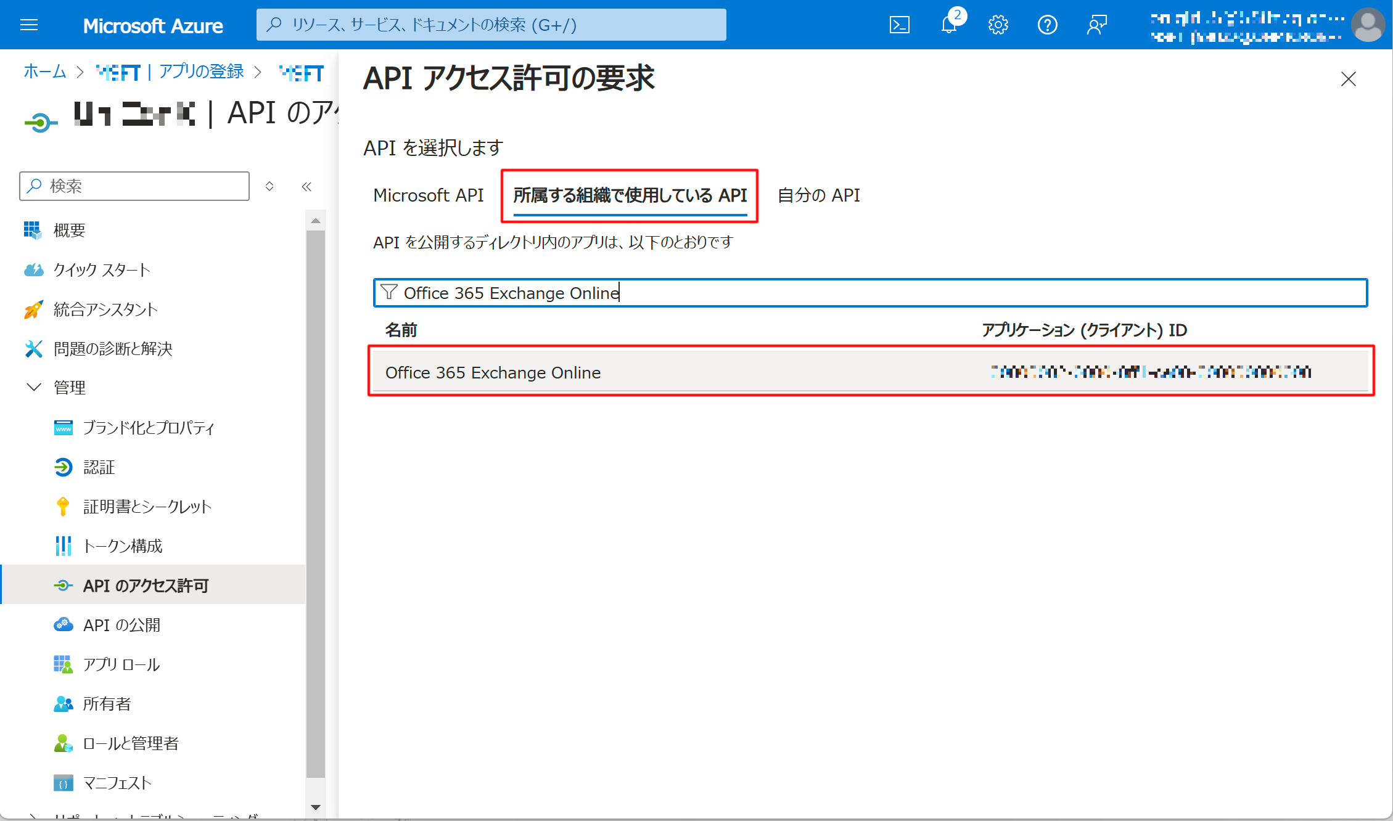Open the feedback icon in top bar
1393x821 pixels.
(x=1097, y=25)
